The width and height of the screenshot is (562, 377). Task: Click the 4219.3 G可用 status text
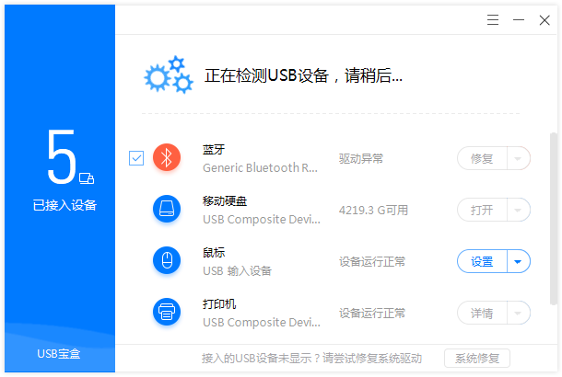[x=373, y=210]
